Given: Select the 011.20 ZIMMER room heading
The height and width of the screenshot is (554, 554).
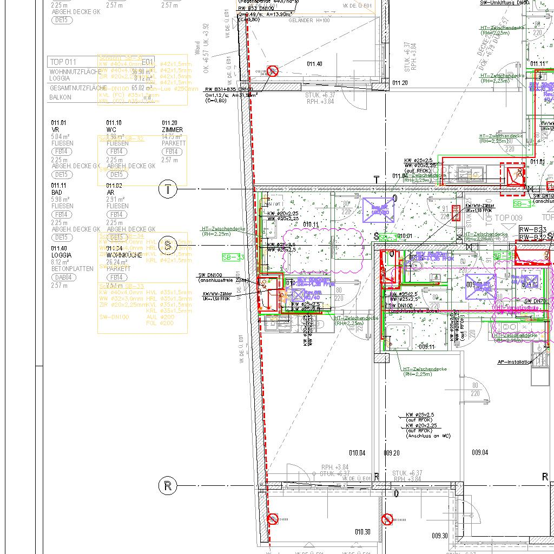Looking at the screenshot, I should point(172,127).
